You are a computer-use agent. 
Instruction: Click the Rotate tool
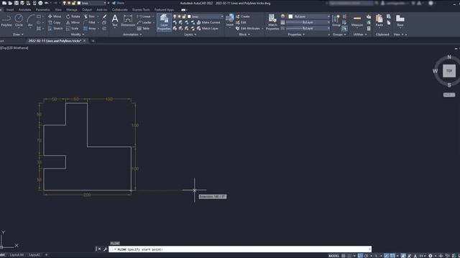pos(73,16)
